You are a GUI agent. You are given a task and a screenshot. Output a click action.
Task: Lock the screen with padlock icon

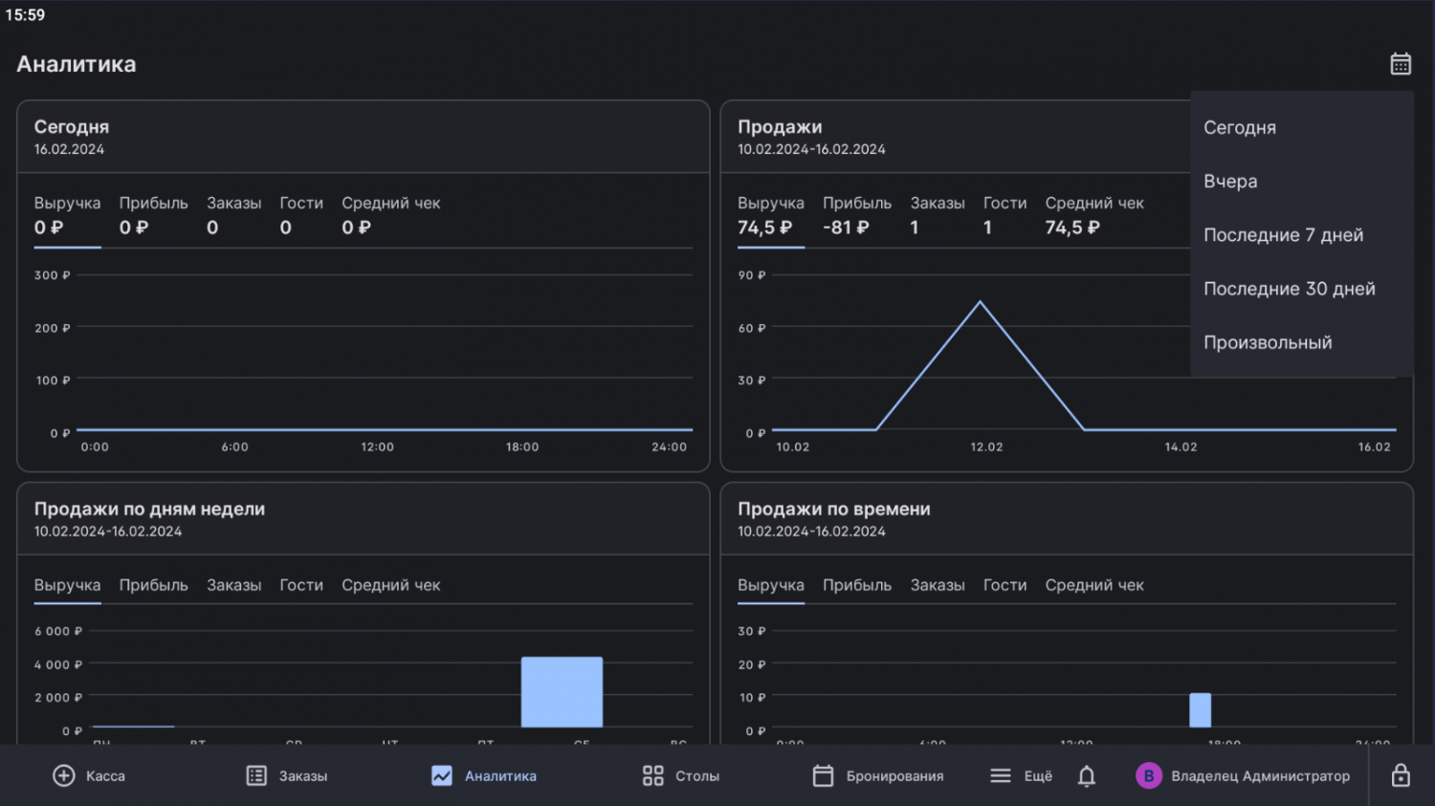[1400, 776]
